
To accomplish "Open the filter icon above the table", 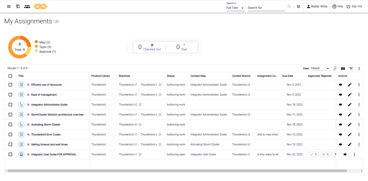I will click(351, 68).
